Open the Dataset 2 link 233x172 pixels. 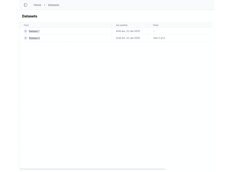[x=34, y=38]
